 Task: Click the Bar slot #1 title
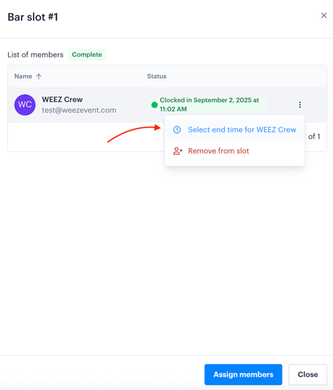(x=33, y=17)
